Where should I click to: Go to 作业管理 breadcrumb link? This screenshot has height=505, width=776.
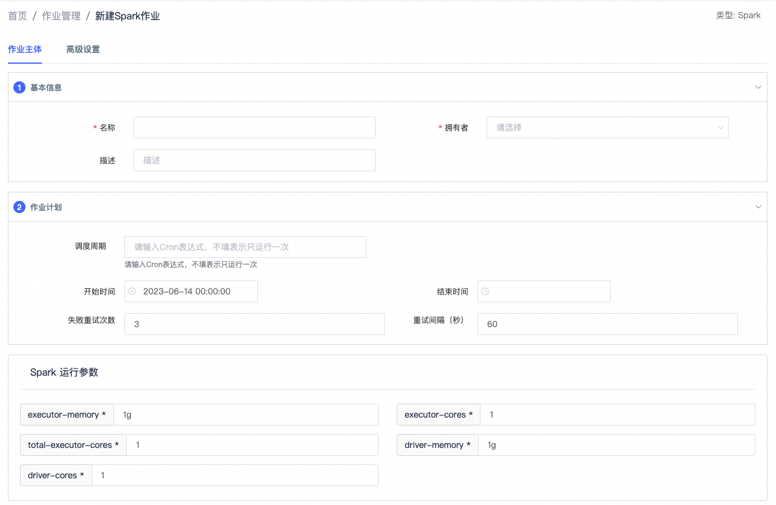61,16
